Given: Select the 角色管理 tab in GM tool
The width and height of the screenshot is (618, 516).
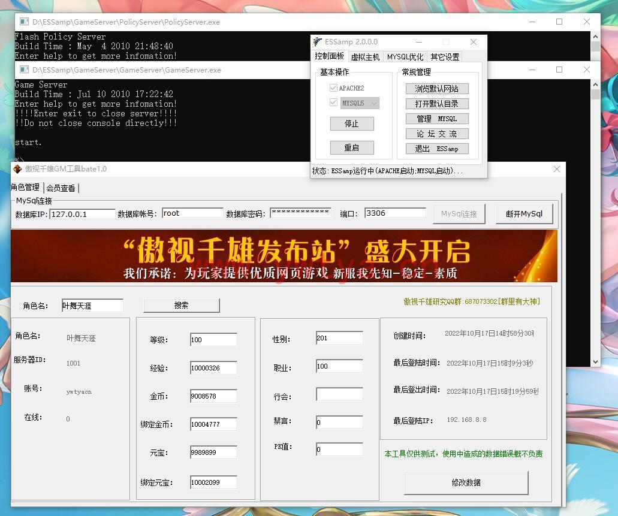Looking at the screenshot, I should [x=25, y=187].
